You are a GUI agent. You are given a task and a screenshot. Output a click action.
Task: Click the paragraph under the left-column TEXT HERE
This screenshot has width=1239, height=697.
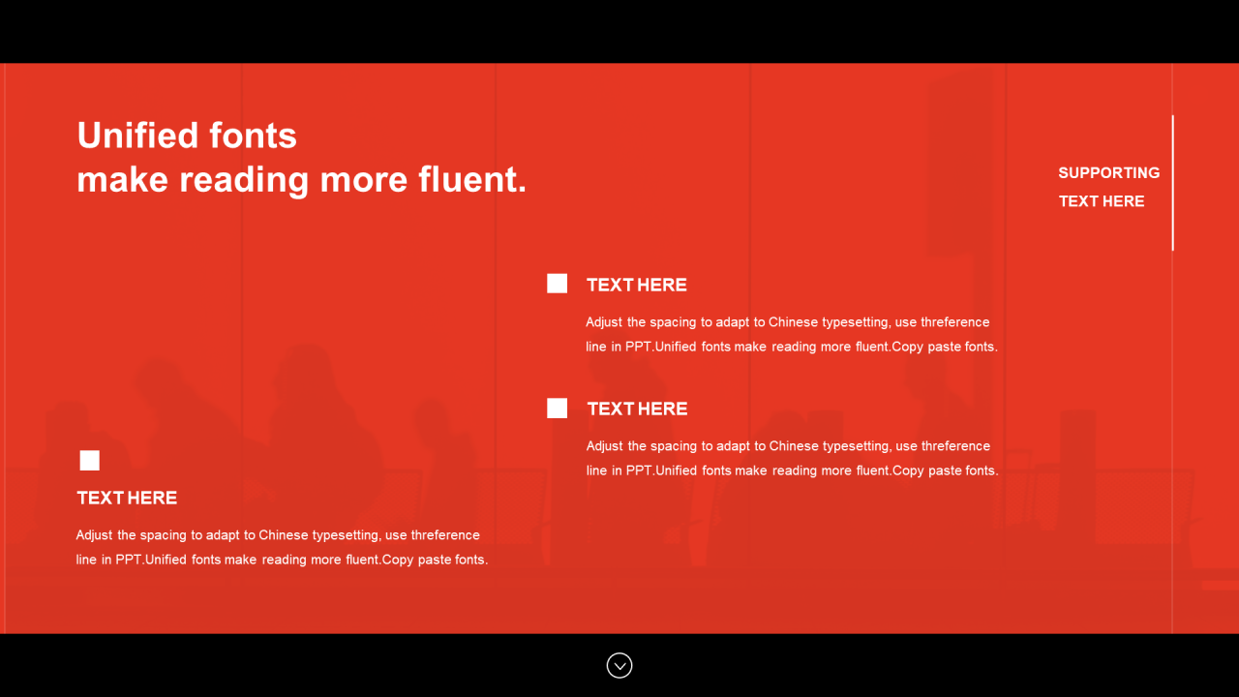282,547
